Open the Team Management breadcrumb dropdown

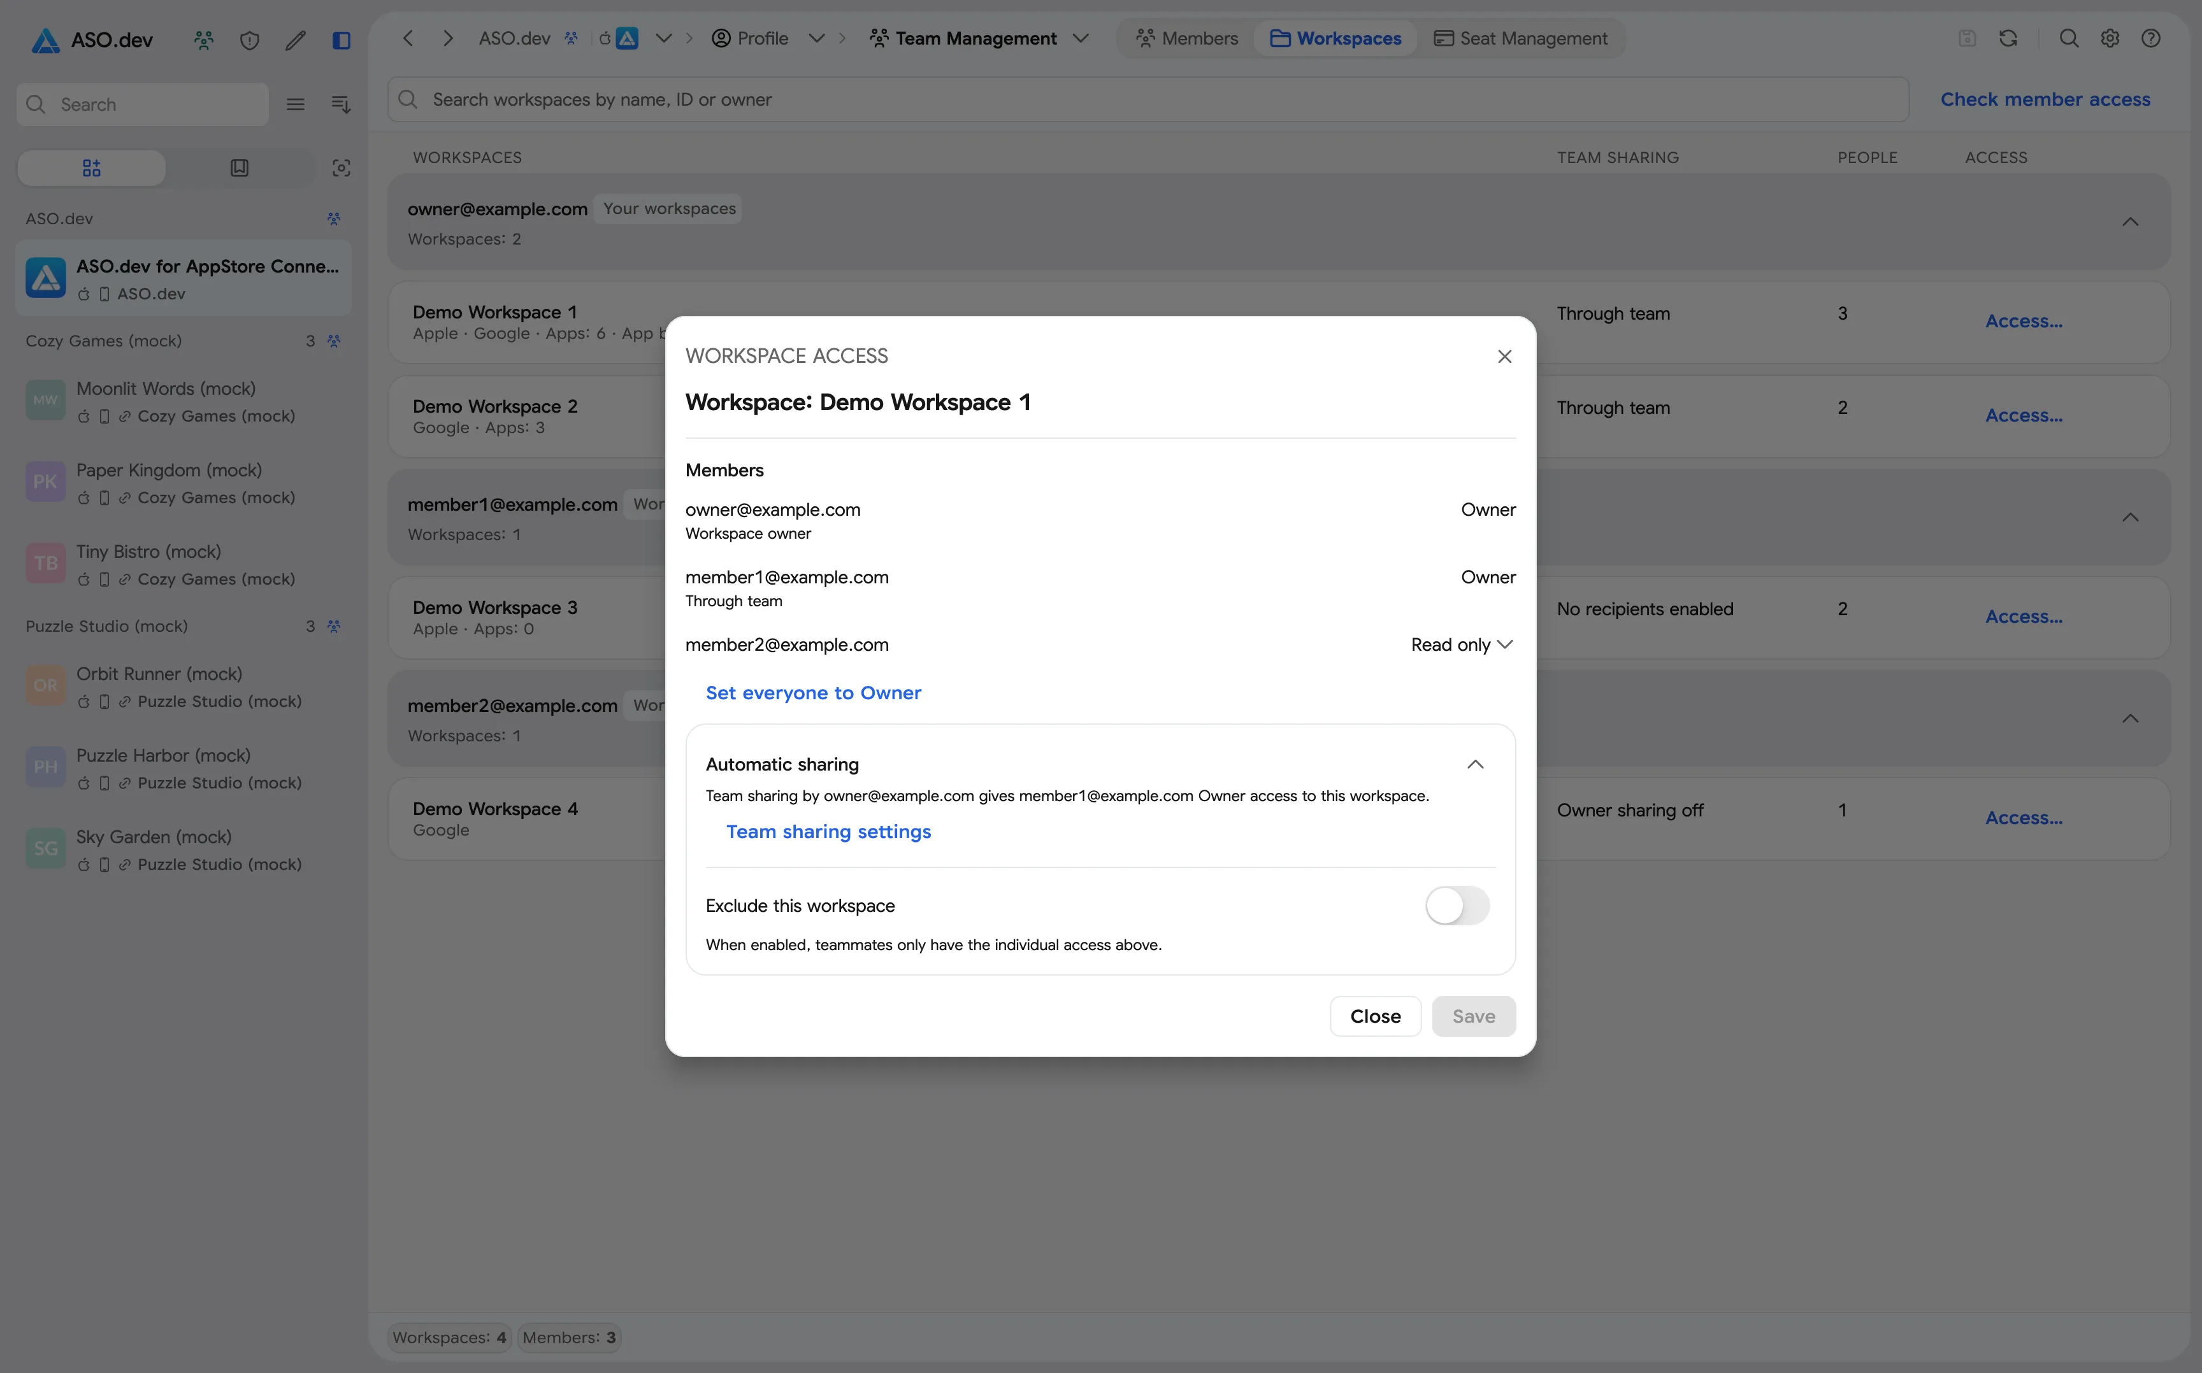pos(1081,38)
